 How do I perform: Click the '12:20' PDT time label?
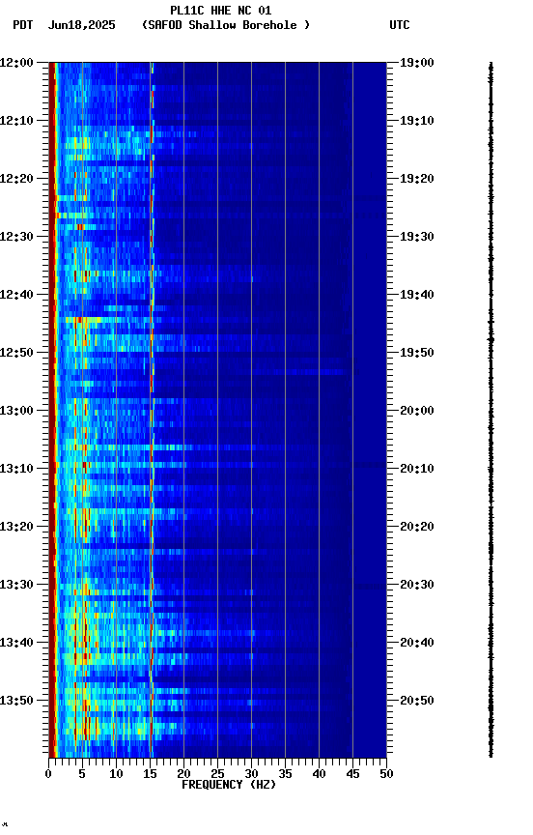pyautogui.click(x=16, y=179)
